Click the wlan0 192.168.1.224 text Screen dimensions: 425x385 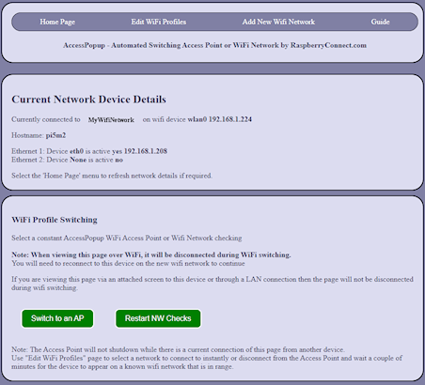(220, 119)
